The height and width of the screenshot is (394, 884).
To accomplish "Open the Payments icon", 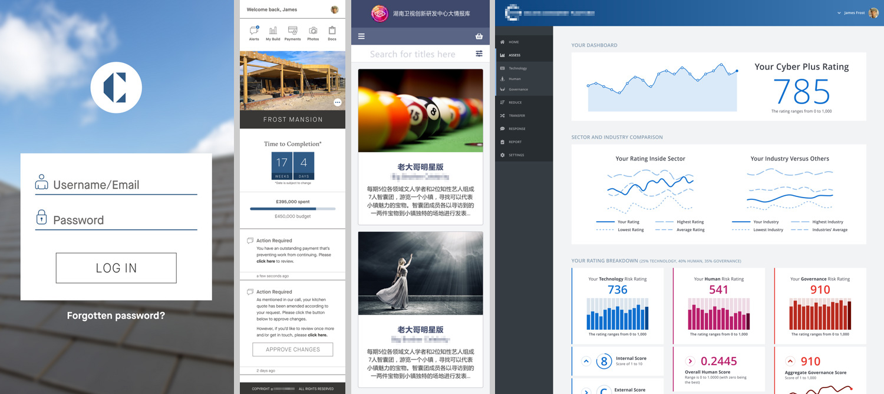I will pos(293,31).
